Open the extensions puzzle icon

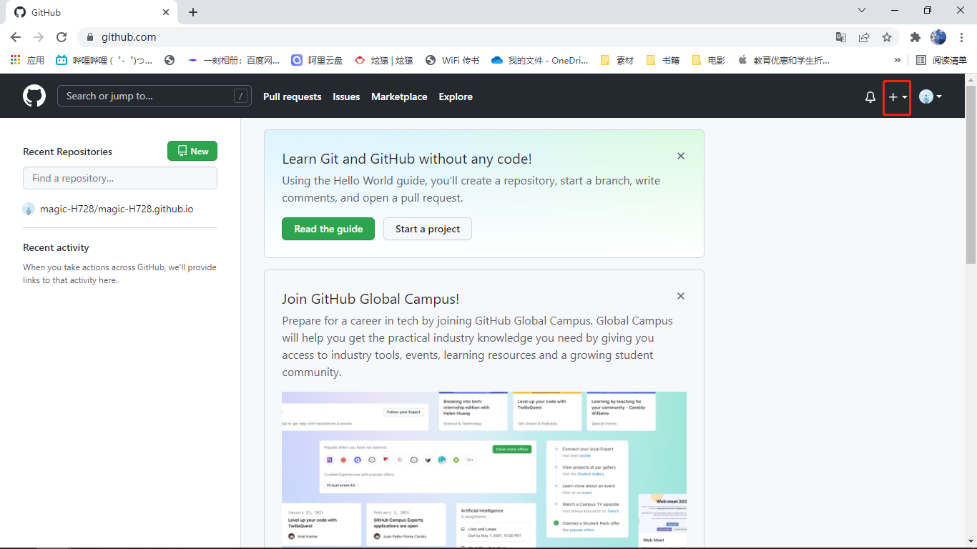[915, 37]
